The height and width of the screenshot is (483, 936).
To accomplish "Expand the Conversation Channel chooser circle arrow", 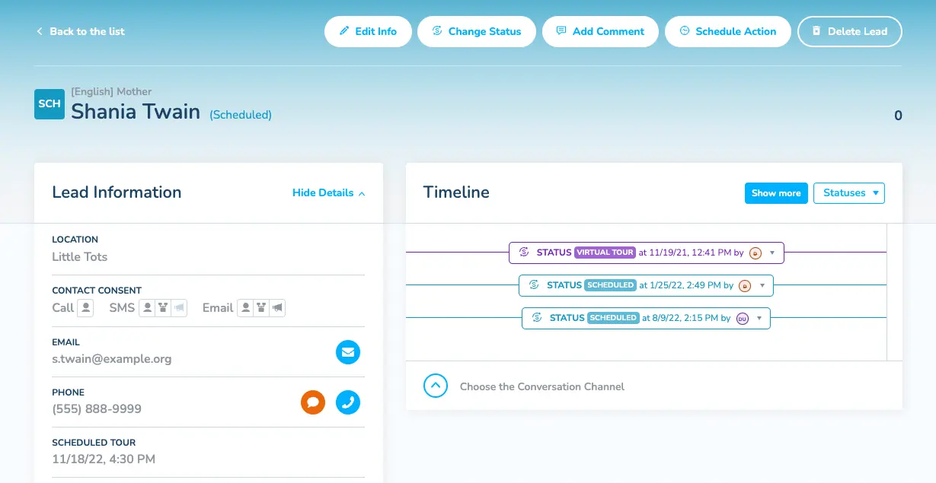I will click(x=436, y=386).
